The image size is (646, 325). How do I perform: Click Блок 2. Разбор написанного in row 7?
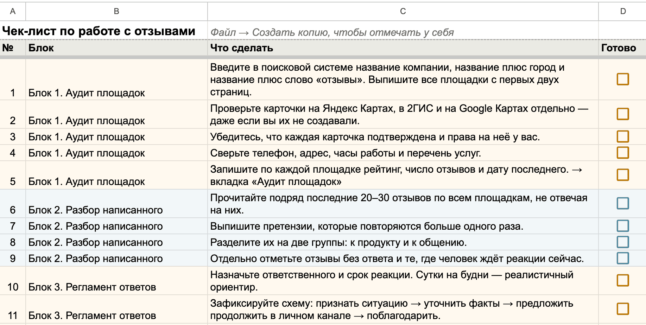click(x=116, y=226)
